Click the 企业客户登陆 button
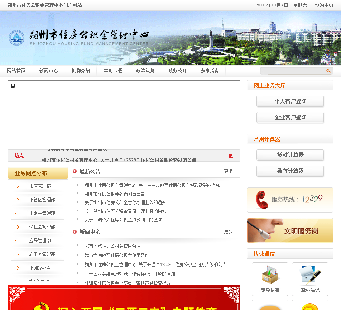The height and width of the screenshot is (310, 341). pyautogui.click(x=290, y=117)
